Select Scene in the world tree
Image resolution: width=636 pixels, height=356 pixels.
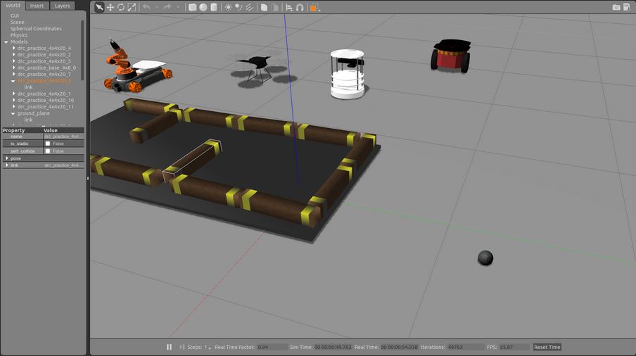18,23
